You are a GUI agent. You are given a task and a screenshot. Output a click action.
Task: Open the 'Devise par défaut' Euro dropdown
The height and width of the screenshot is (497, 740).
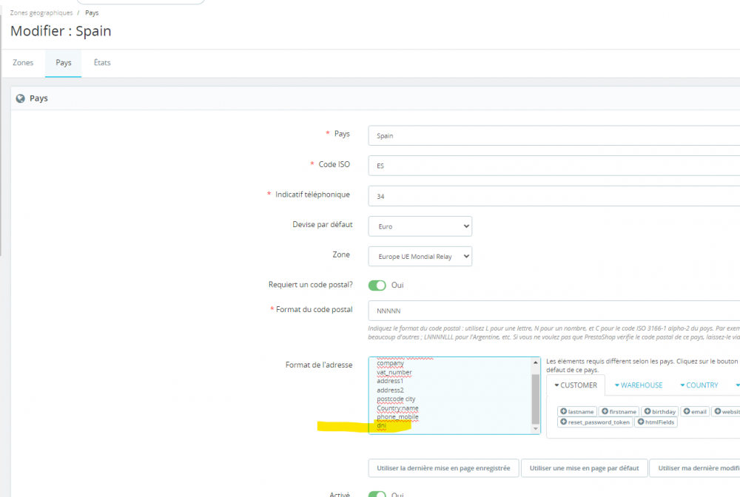point(420,226)
